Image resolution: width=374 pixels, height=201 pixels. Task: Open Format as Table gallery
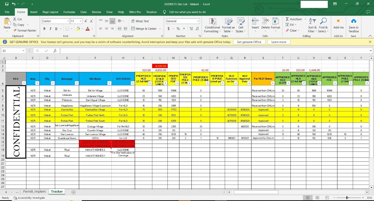tap(228, 26)
